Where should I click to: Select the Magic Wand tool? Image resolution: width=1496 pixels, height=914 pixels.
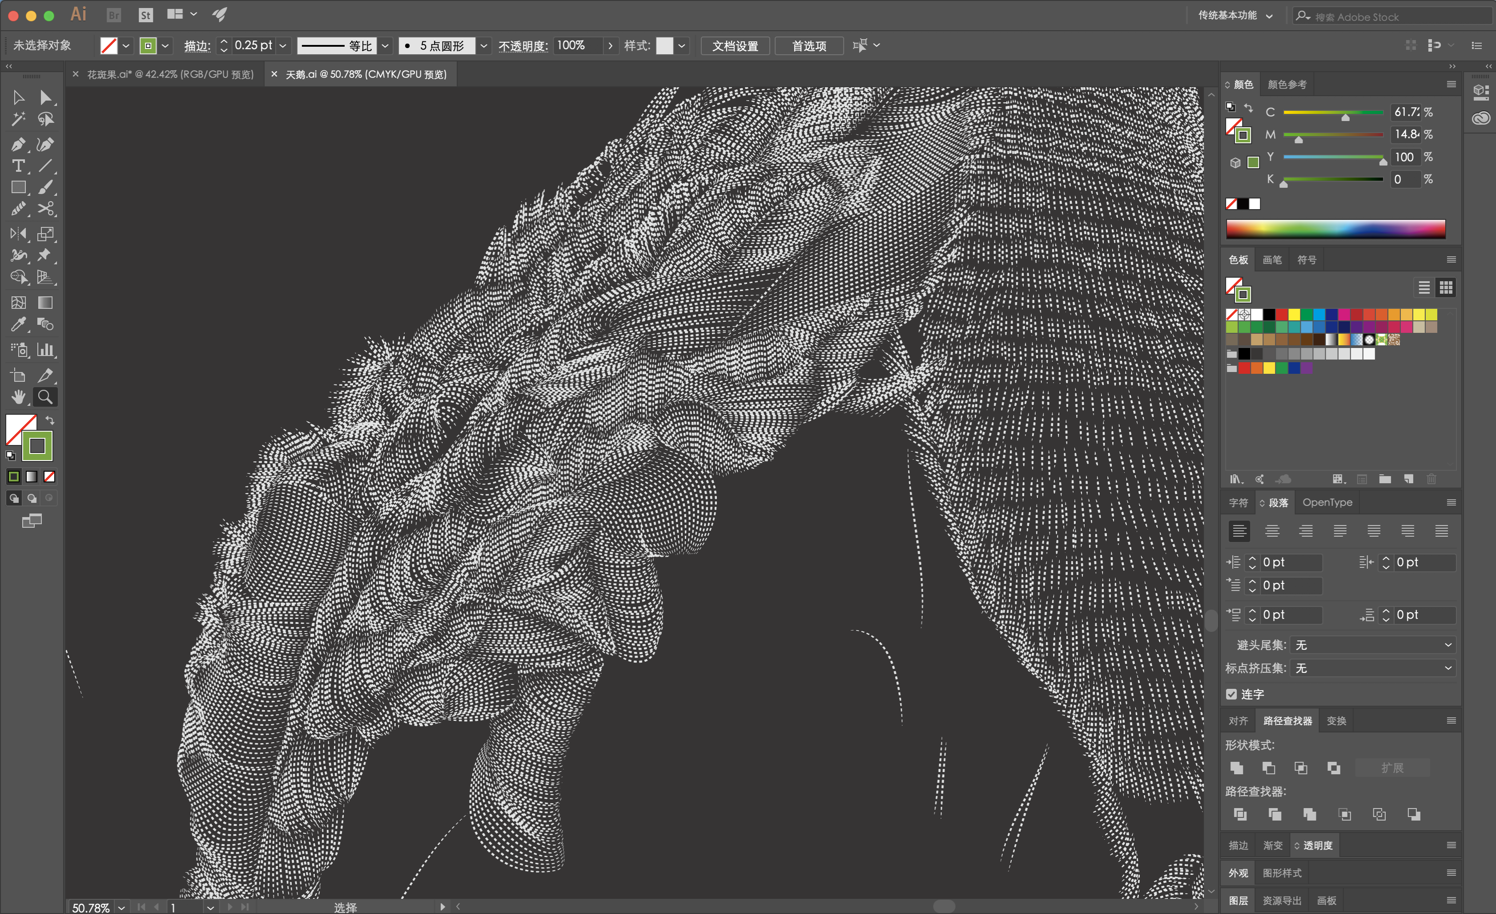pyautogui.click(x=18, y=119)
